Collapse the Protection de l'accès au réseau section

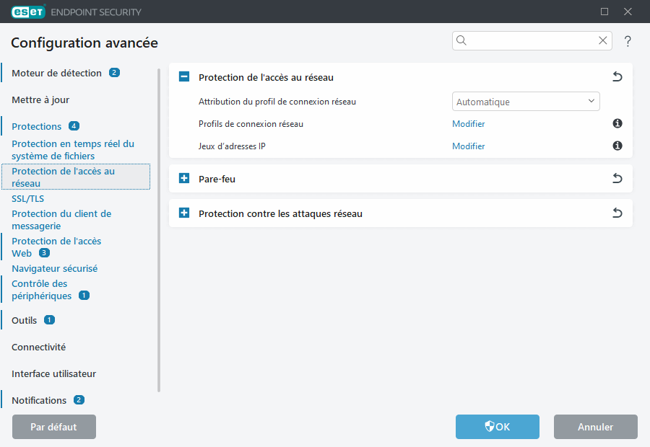pyautogui.click(x=183, y=76)
